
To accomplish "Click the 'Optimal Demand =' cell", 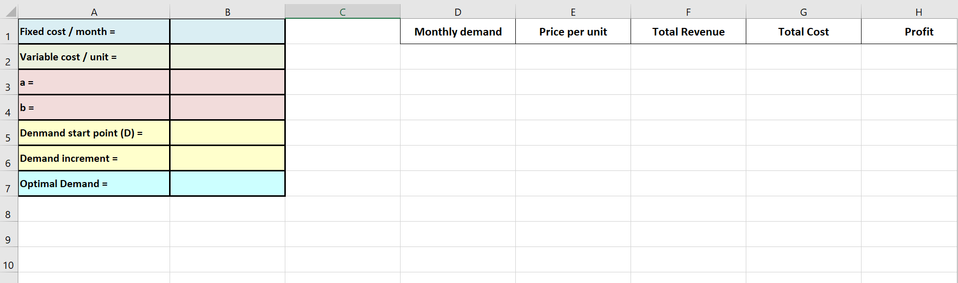I will click(x=94, y=184).
